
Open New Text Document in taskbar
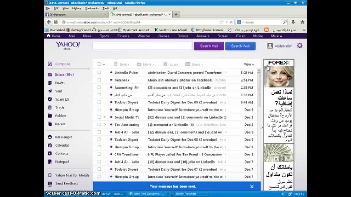(x=147, y=194)
